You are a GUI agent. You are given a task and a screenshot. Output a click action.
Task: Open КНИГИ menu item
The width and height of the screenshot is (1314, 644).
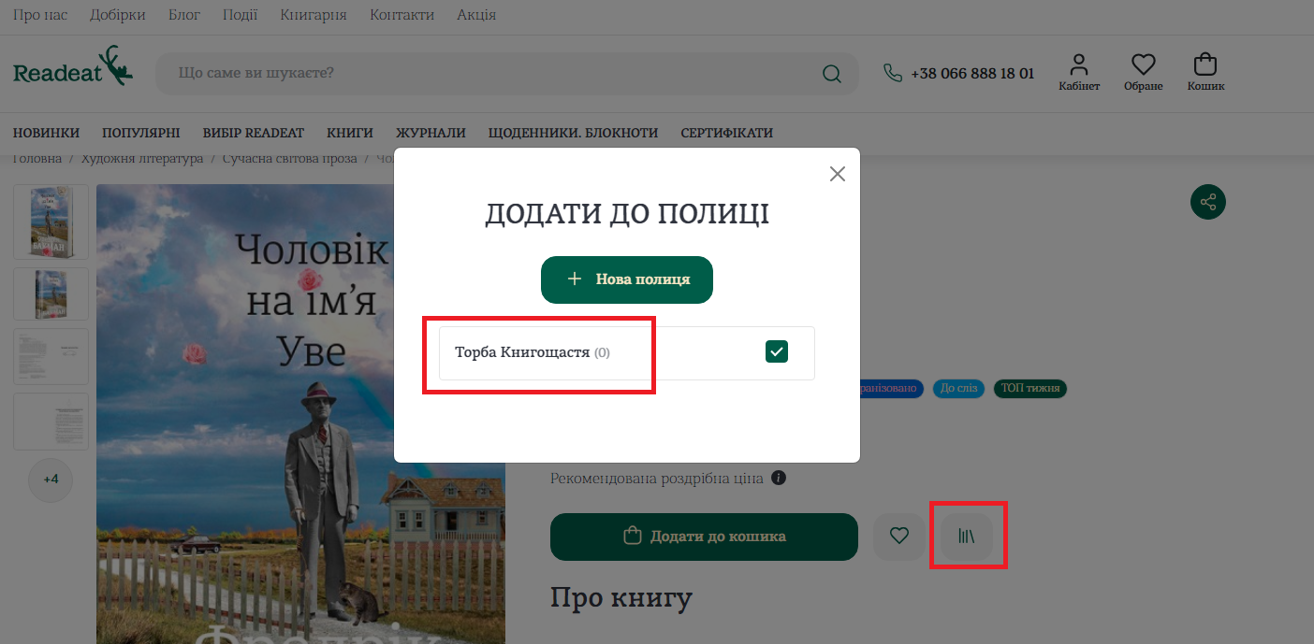pyautogui.click(x=350, y=133)
